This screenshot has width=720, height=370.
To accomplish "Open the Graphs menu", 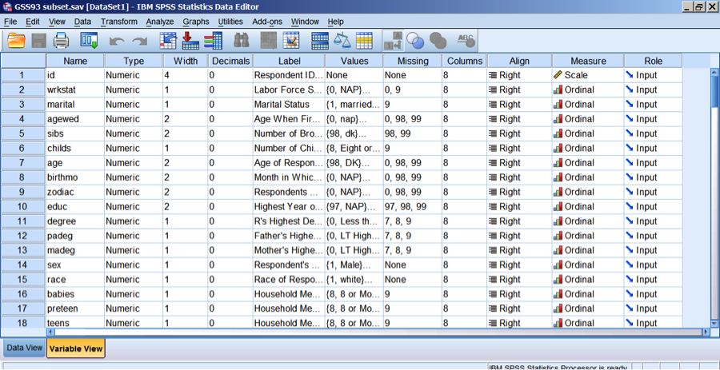I will coord(196,22).
